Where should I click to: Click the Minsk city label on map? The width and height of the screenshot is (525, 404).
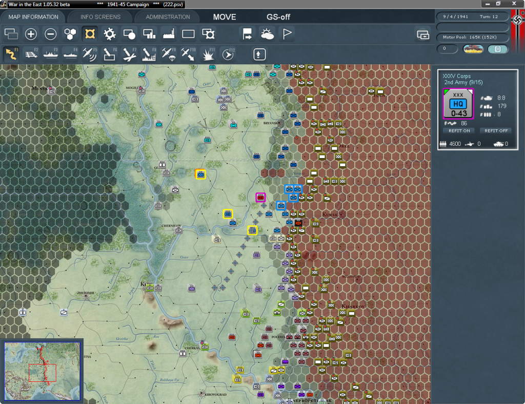tap(40, 88)
